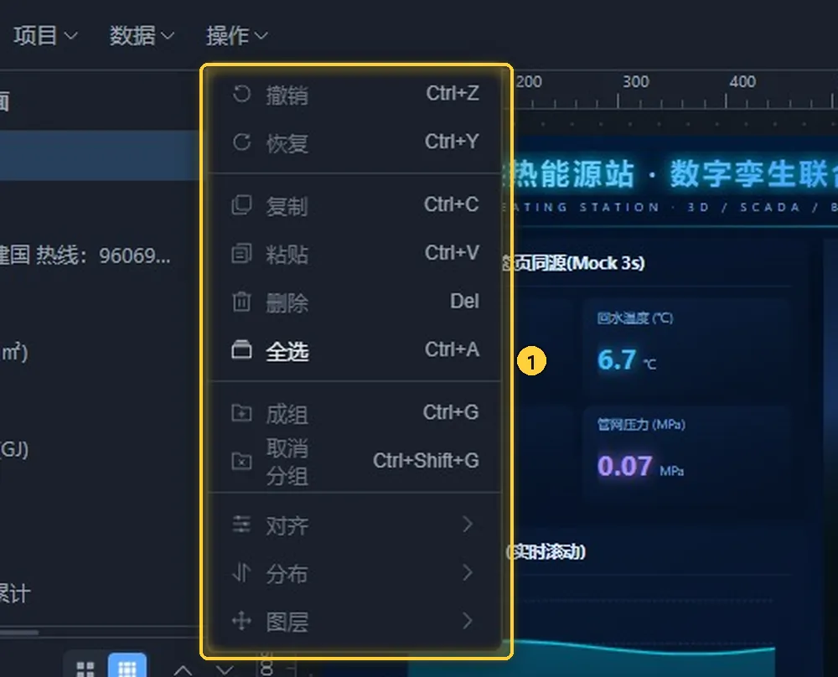
Task: Click the redo arrow icon beside 恢复
Action: click(241, 142)
